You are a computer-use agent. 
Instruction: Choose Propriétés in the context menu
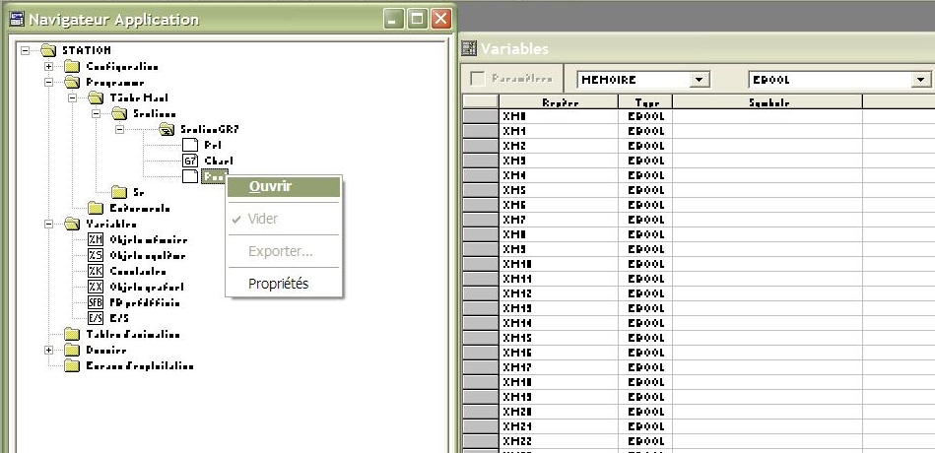click(x=283, y=284)
